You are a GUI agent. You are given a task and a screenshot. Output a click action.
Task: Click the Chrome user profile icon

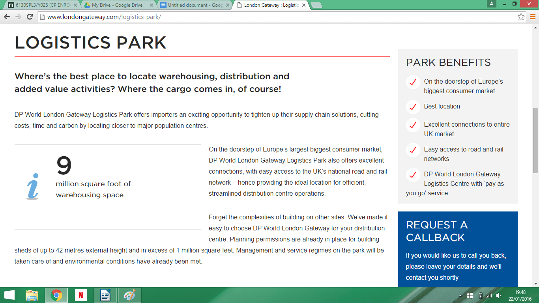491,4
